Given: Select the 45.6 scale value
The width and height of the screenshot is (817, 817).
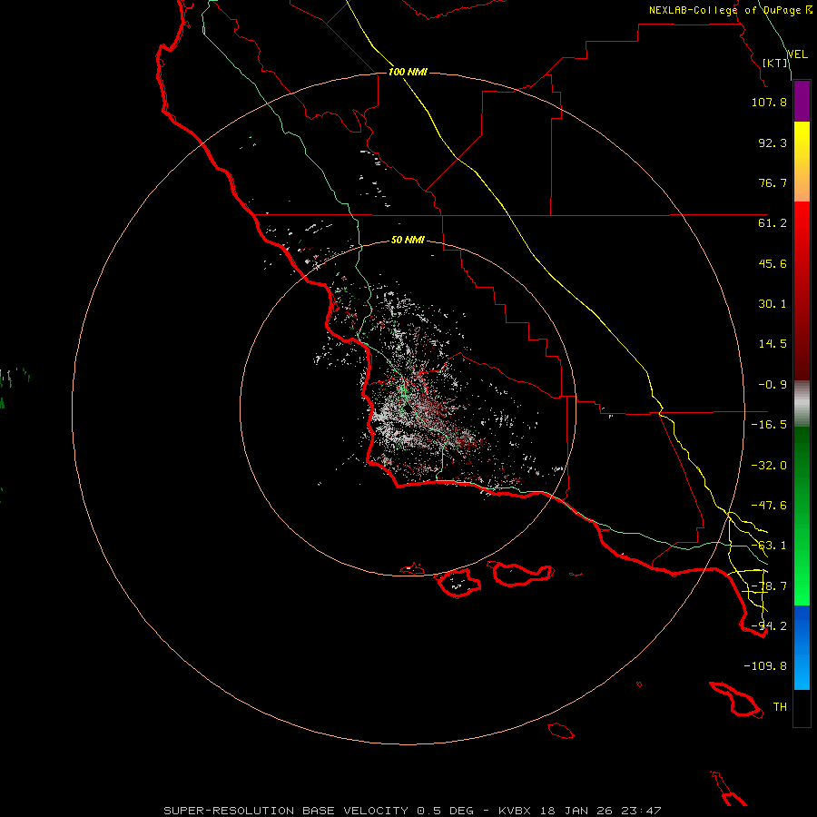Looking at the screenshot, I should pyautogui.click(x=773, y=263).
